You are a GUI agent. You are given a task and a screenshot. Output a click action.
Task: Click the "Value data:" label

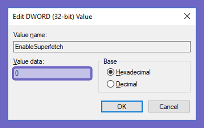click(x=29, y=62)
